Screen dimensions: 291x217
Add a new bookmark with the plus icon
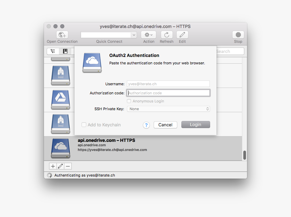point(52,166)
